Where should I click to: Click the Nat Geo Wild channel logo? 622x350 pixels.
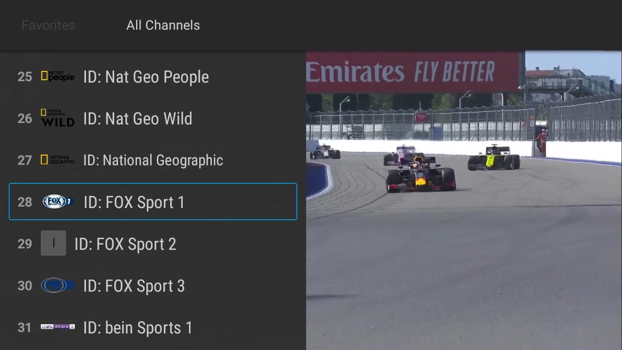coord(58,118)
